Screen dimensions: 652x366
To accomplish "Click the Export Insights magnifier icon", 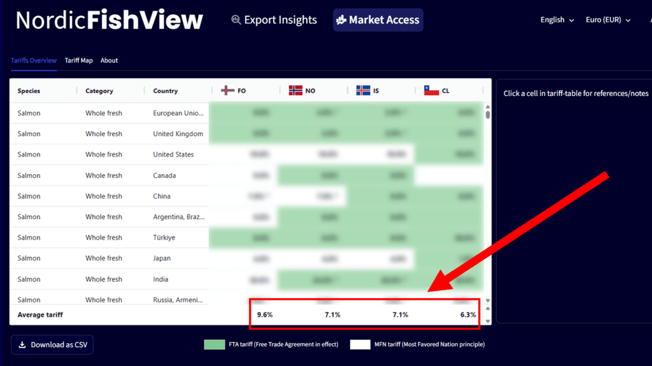I will 236,20.
